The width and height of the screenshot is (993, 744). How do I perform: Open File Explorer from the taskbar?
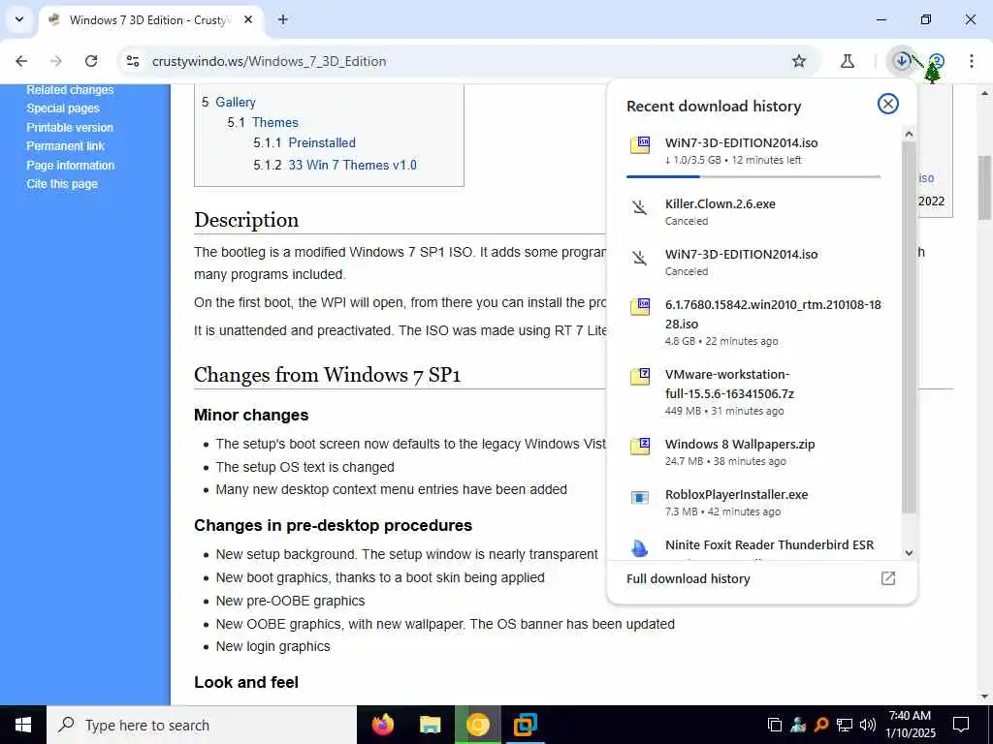point(430,725)
